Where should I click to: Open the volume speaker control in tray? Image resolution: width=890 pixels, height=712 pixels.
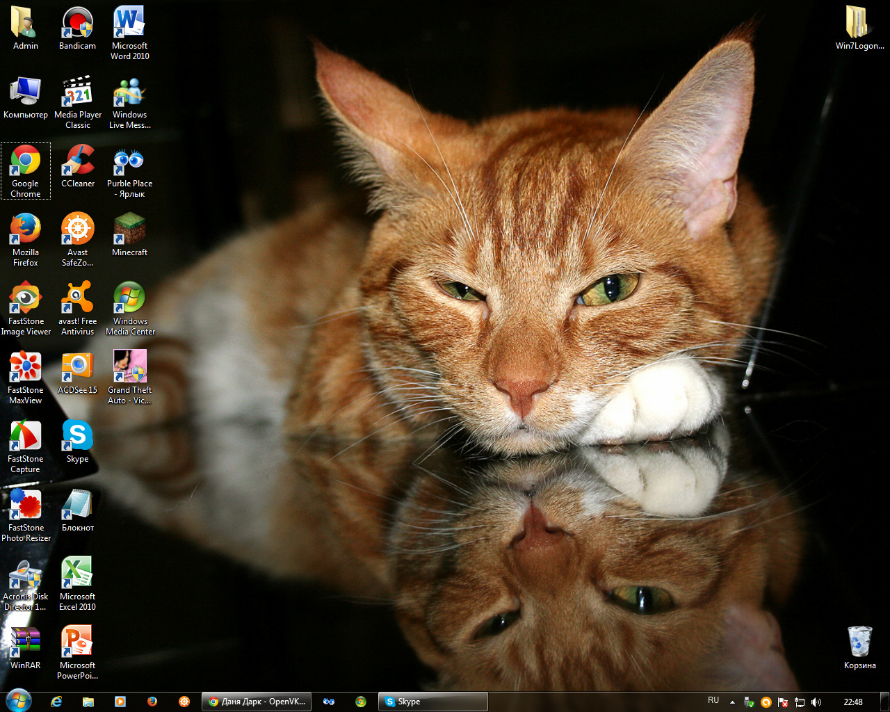(x=816, y=702)
